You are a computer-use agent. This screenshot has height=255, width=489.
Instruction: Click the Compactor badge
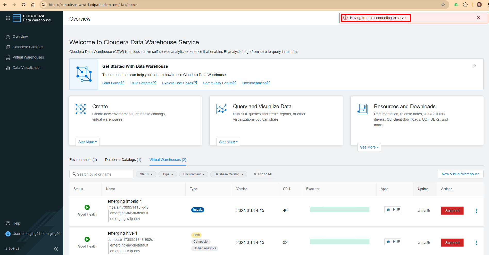click(x=201, y=242)
